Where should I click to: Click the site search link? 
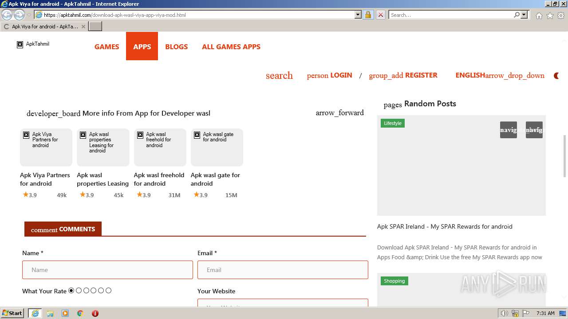coord(279,75)
